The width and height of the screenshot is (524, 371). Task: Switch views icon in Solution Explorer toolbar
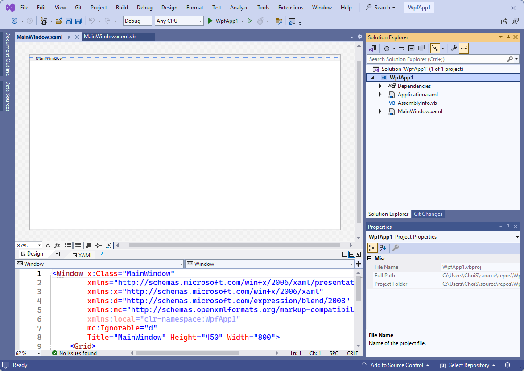click(x=373, y=49)
